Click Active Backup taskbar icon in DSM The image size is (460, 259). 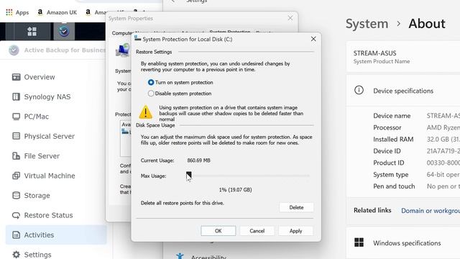pos(64,31)
